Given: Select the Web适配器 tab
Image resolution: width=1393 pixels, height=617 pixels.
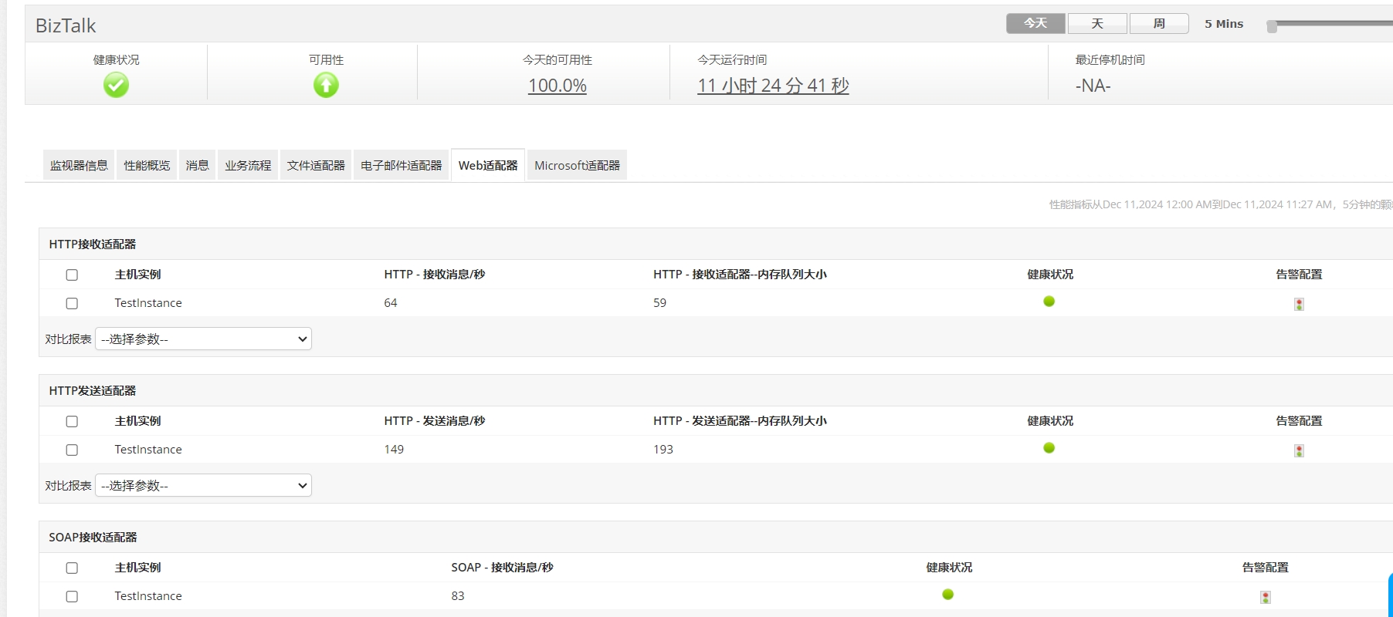Looking at the screenshot, I should click(488, 165).
